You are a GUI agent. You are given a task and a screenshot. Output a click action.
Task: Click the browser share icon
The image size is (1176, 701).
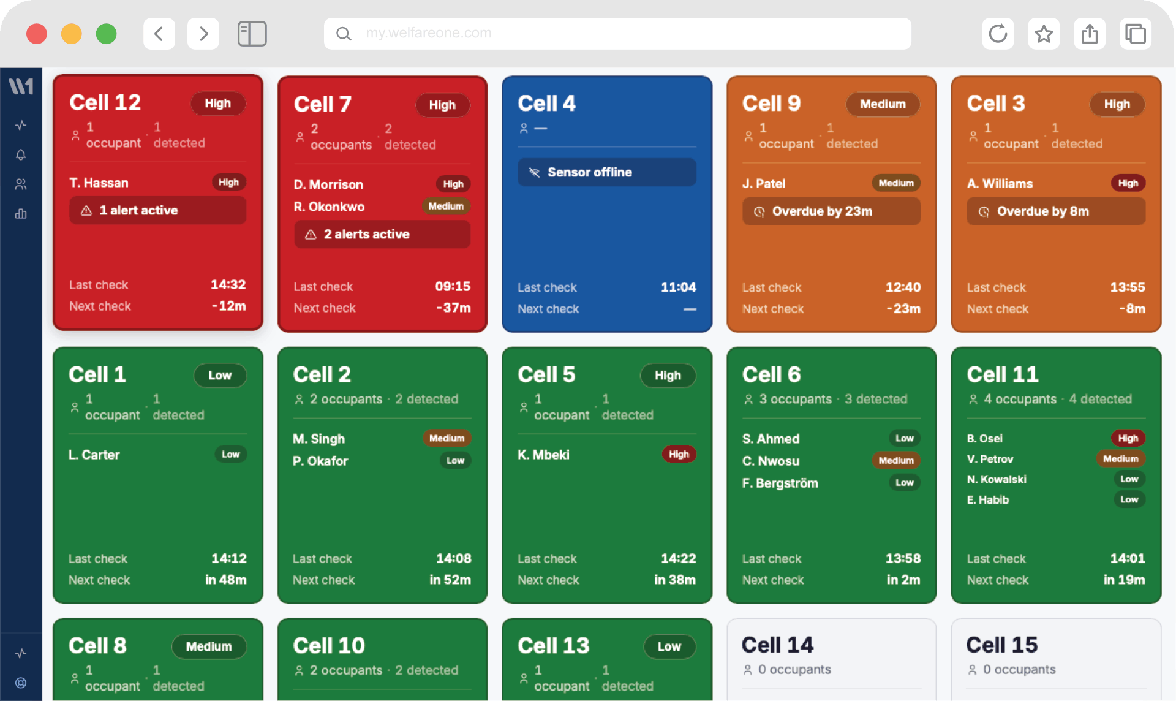click(1090, 34)
